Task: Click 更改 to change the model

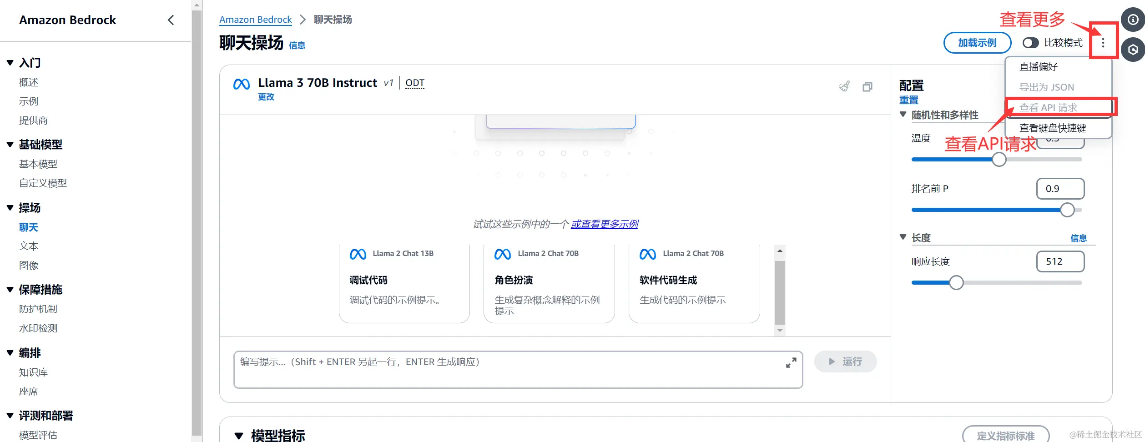Action: [266, 97]
